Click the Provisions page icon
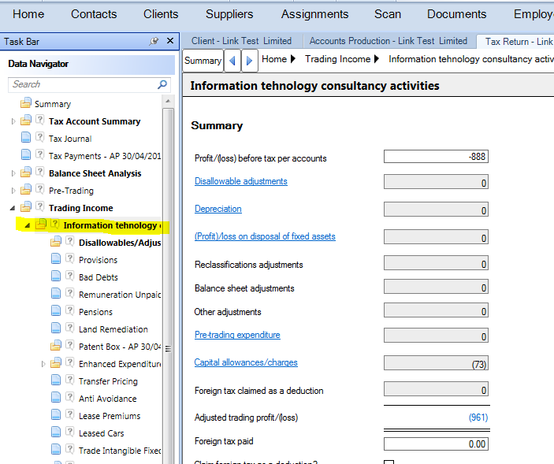Viewport: 554px width, 464px height. point(56,258)
